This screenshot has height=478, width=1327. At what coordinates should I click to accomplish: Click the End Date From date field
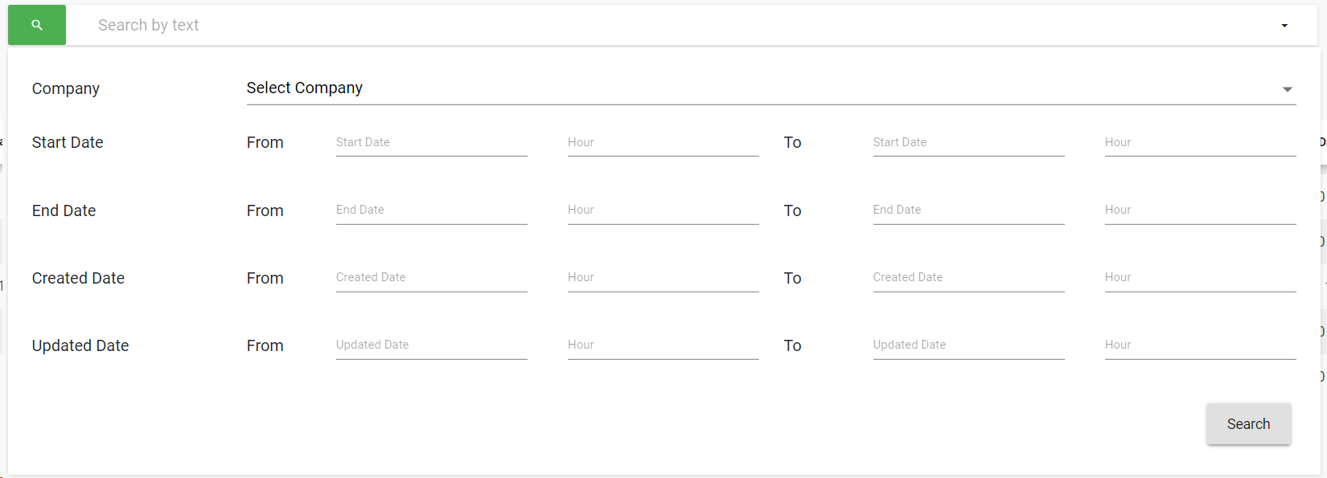pos(431,210)
